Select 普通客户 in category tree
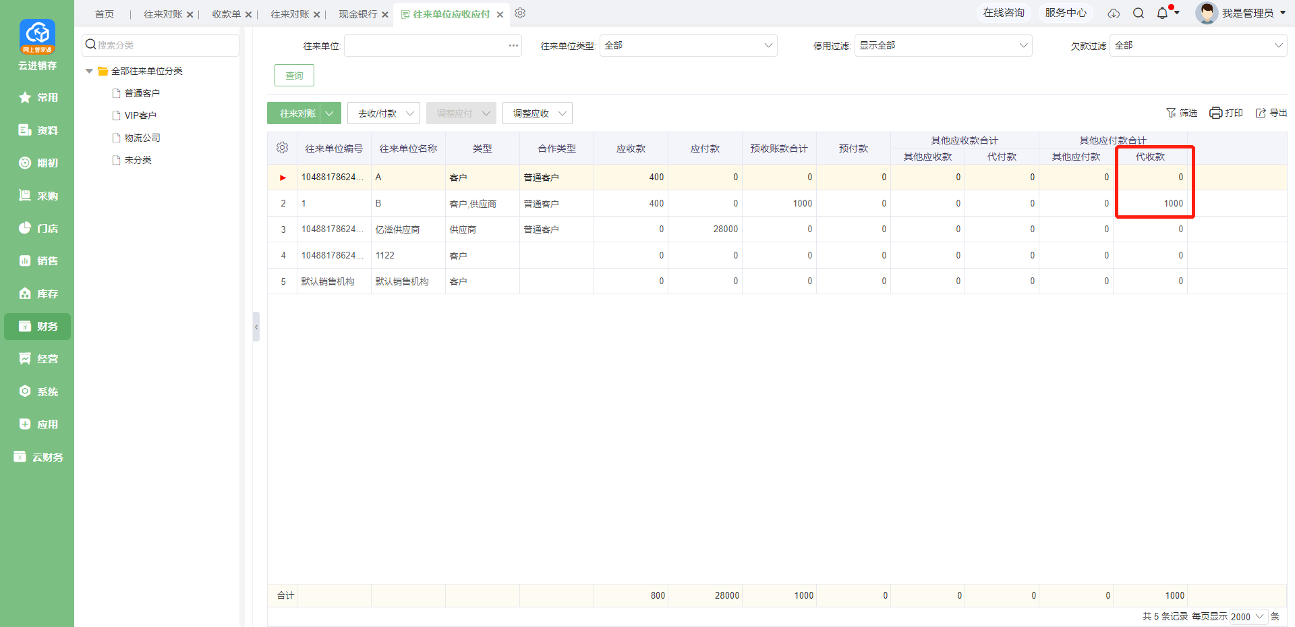Viewport: 1295px width, 627px height. [142, 93]
